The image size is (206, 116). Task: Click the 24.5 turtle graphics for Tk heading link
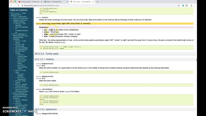(18, 14)
